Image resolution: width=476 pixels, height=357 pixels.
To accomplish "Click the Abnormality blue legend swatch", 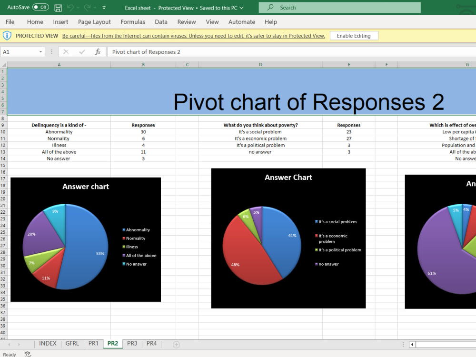I will pos(124,230).
